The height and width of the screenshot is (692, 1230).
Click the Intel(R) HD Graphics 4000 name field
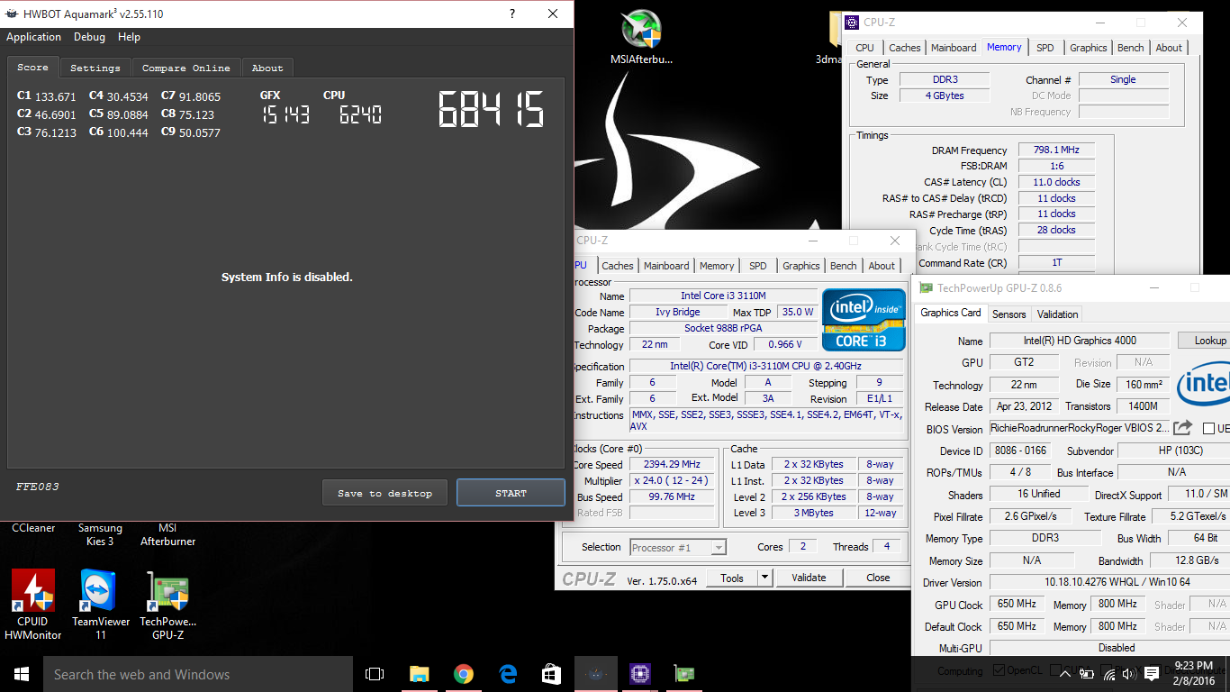1080,341
